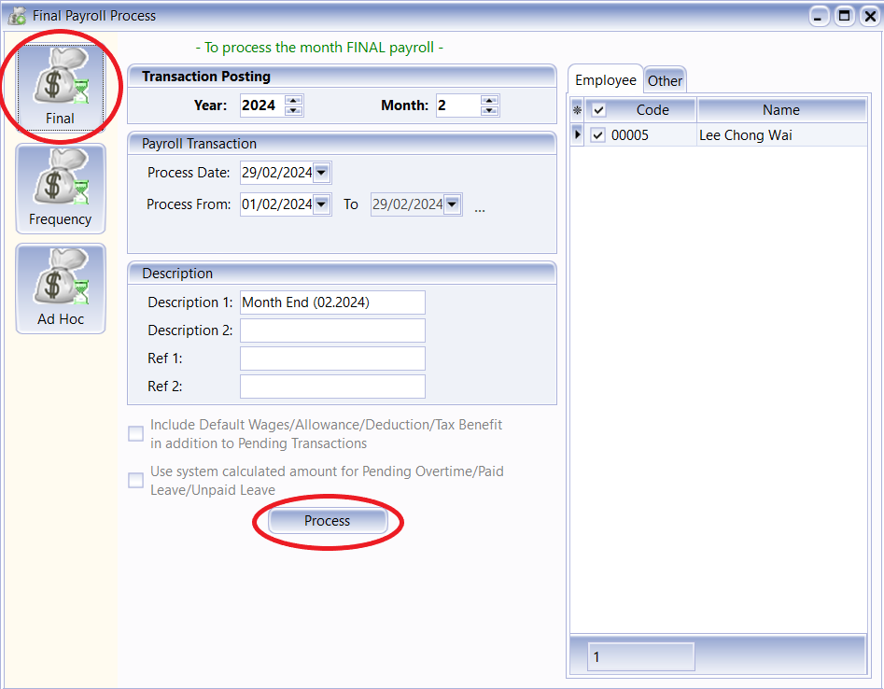
Task: Switch to the Other tab
Action: point(665,80)
